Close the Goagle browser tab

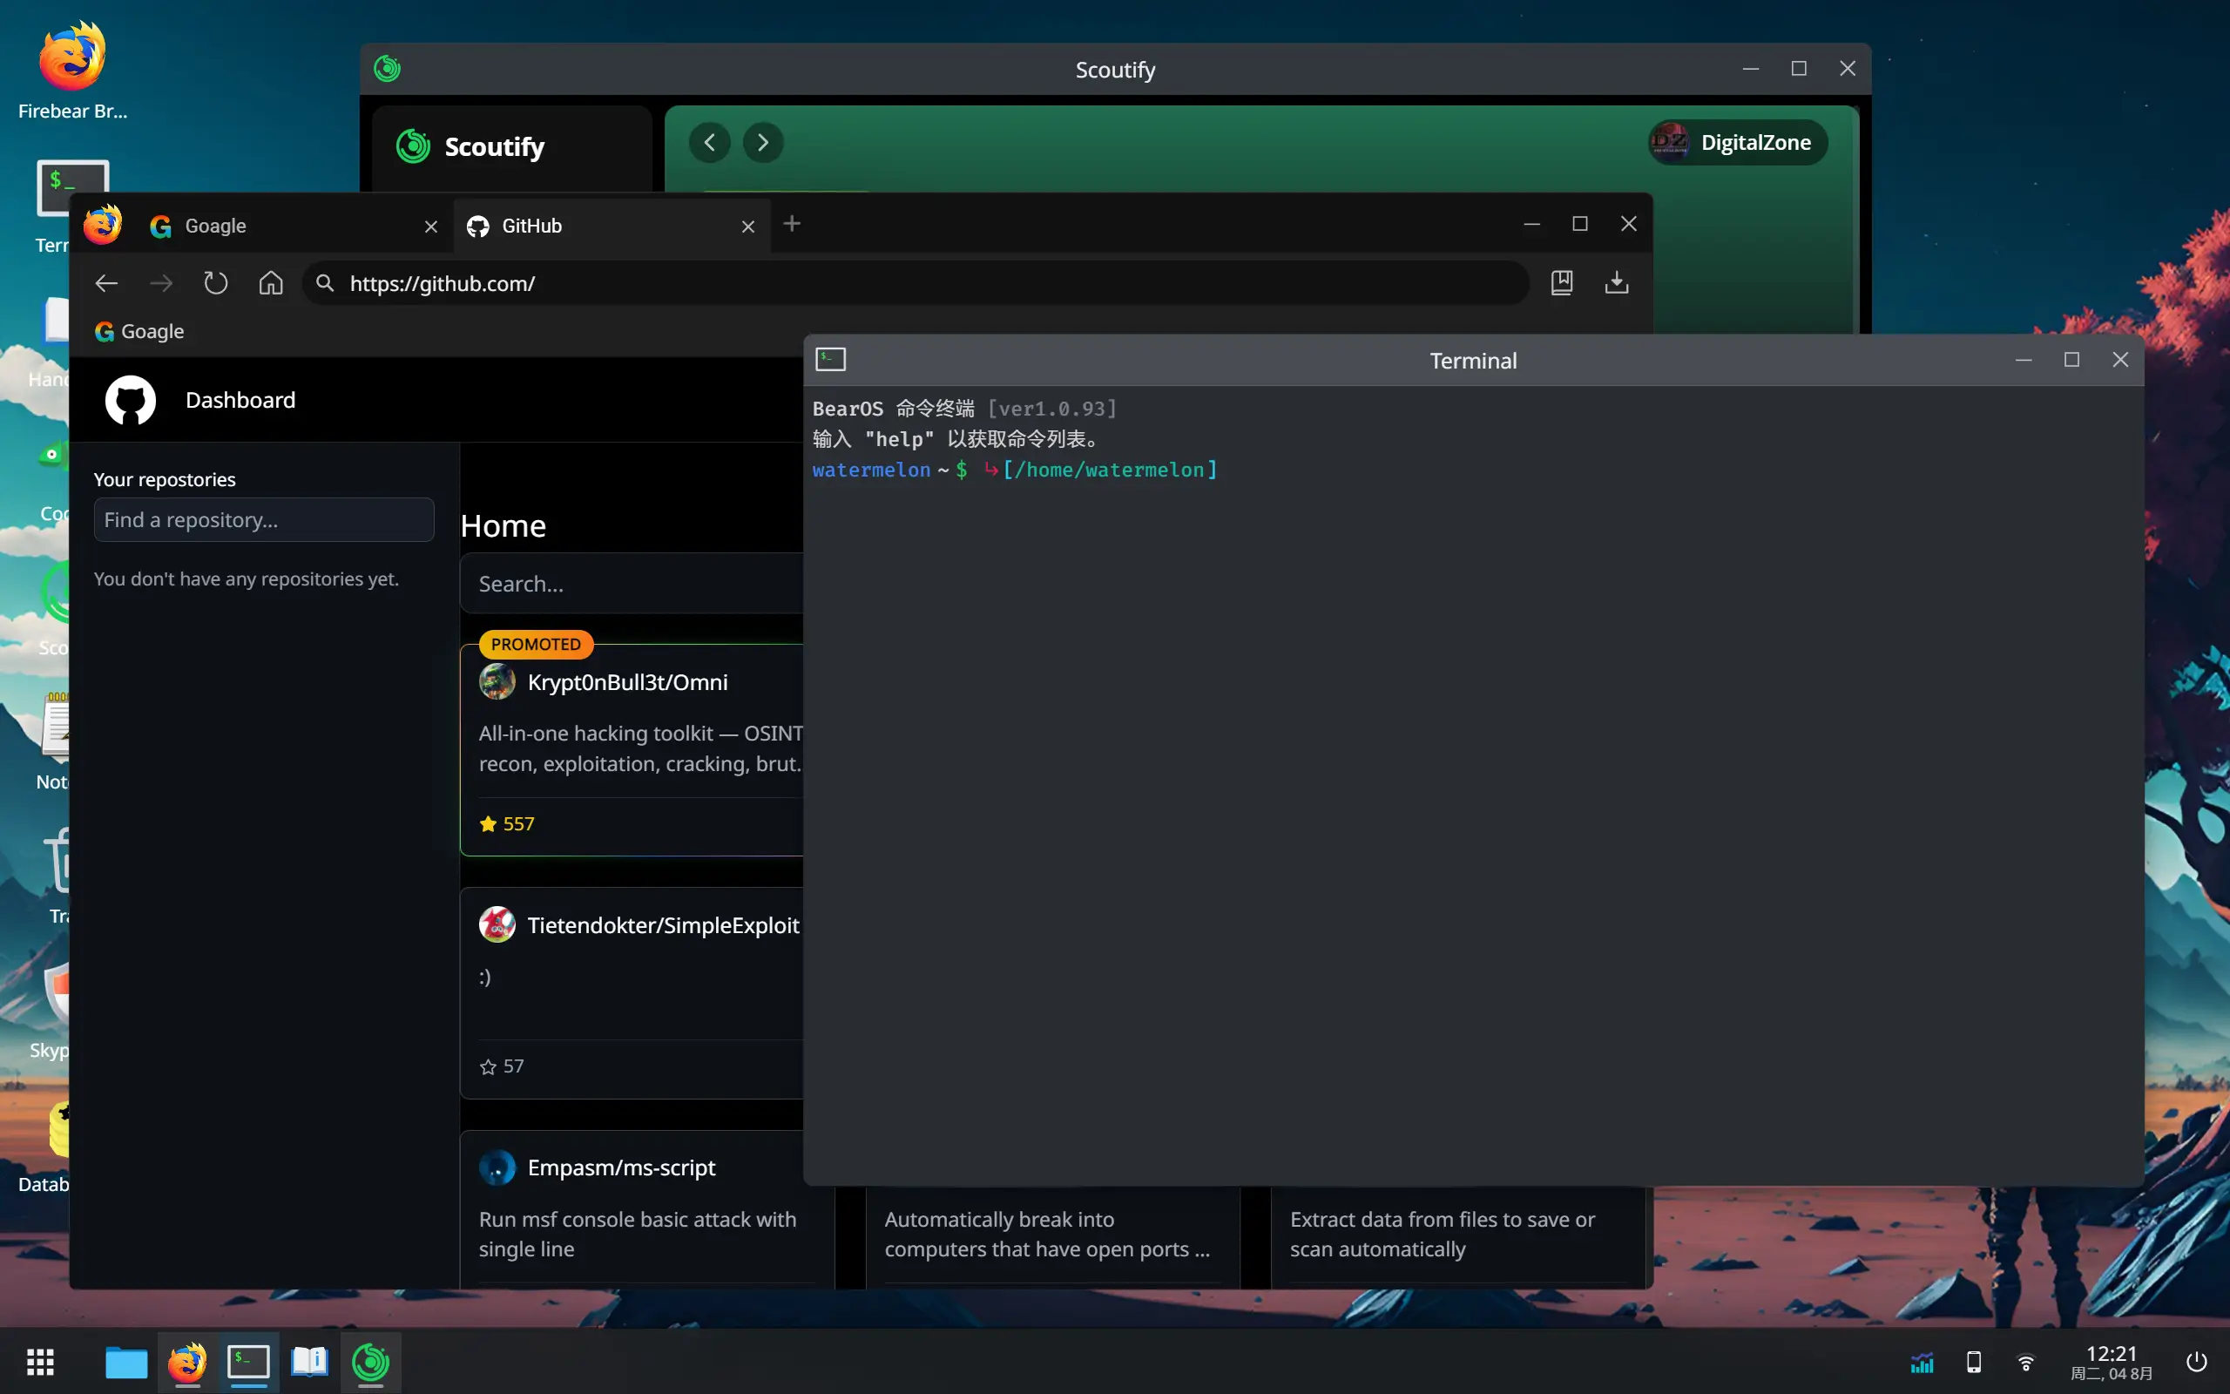pos(430,226)
